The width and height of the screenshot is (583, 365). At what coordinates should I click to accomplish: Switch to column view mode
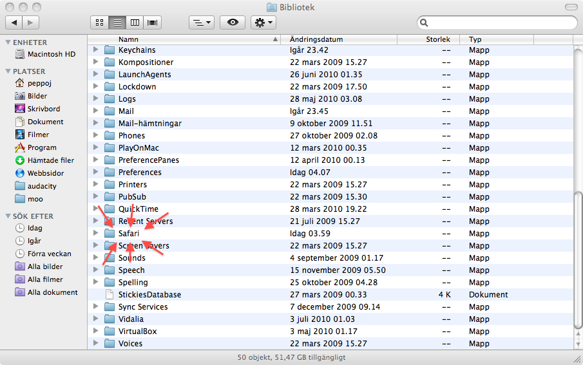point(135,23)
